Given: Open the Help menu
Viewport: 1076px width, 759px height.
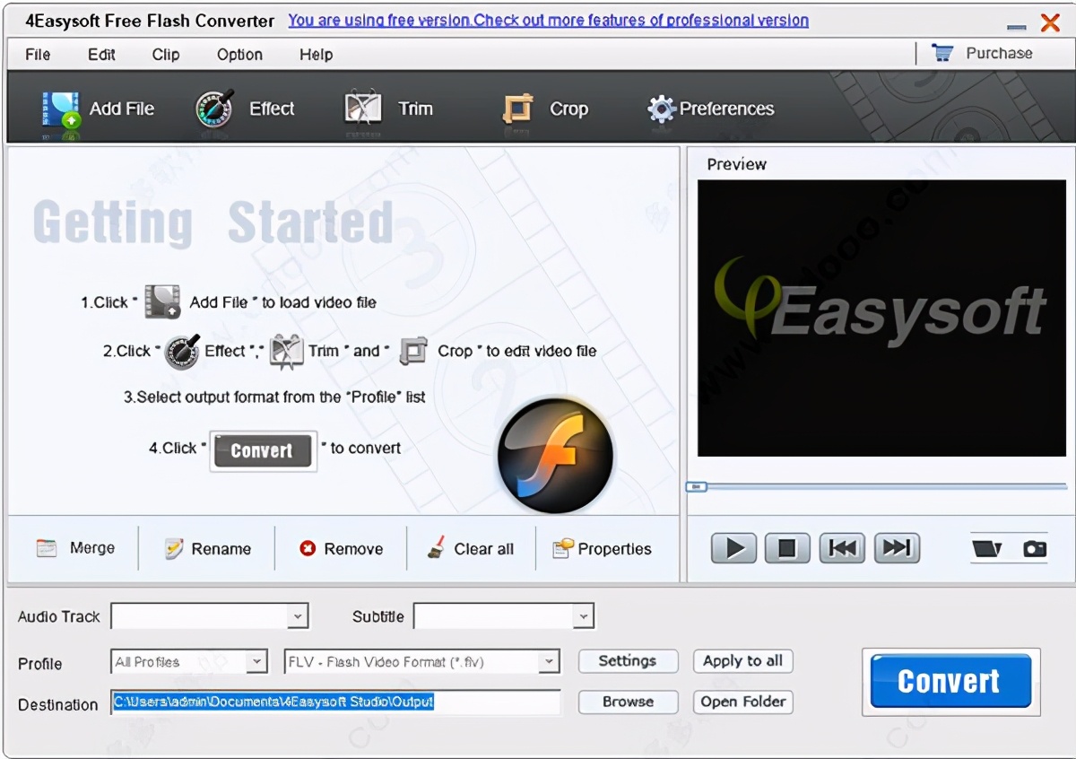Looking at the screenshot, I should coord(316,55).
